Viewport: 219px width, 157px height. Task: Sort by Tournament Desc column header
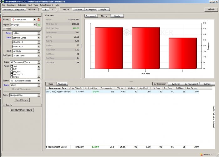pyautogui.click(x=58, y=88)
